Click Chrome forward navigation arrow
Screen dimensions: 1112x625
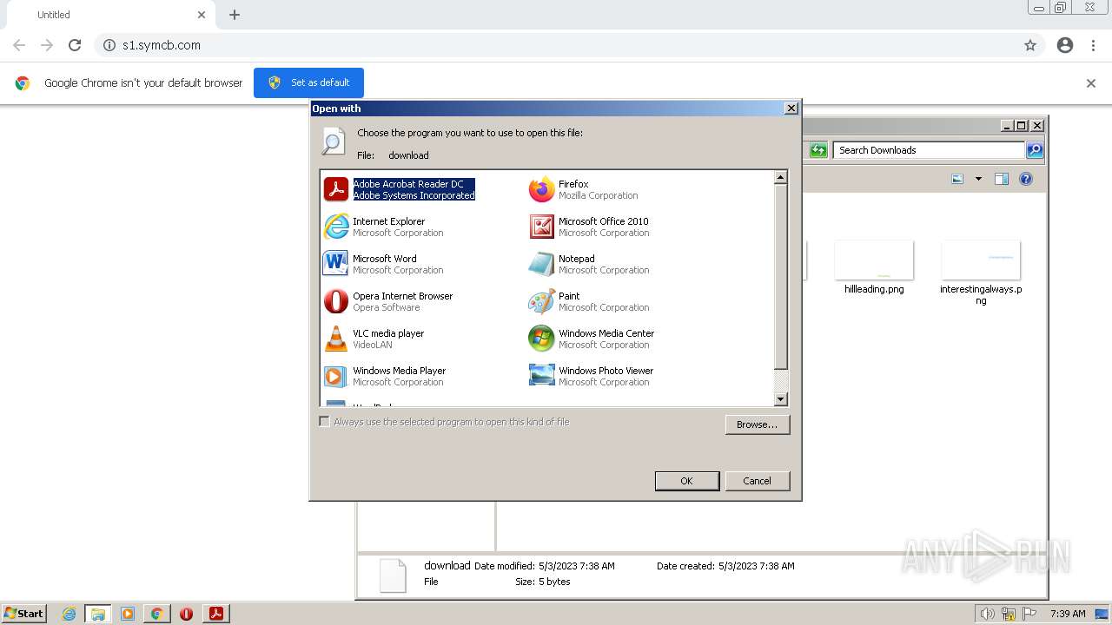(x=47, y=45)
